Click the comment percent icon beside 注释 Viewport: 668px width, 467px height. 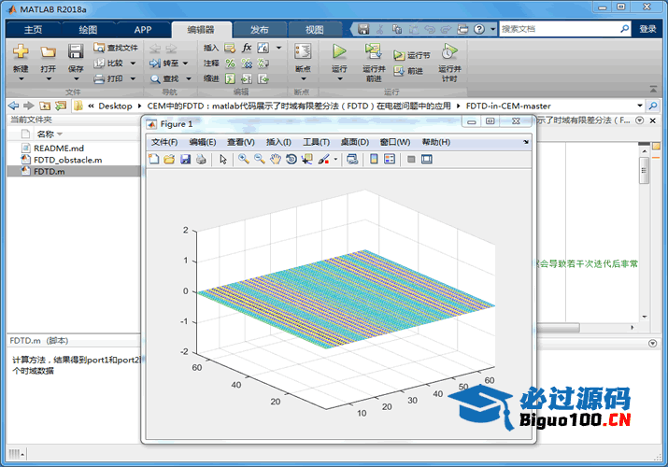coord(230,64)
